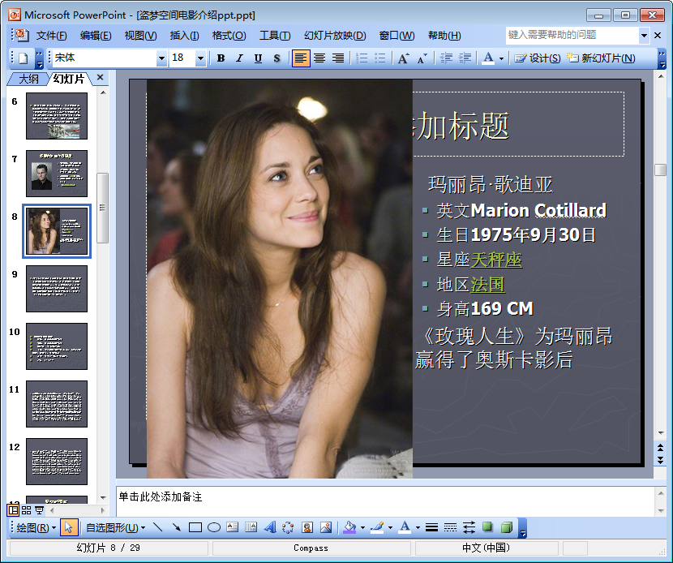Click the 新幻灯片 (New Slide) button

click(x=600, y=58)
